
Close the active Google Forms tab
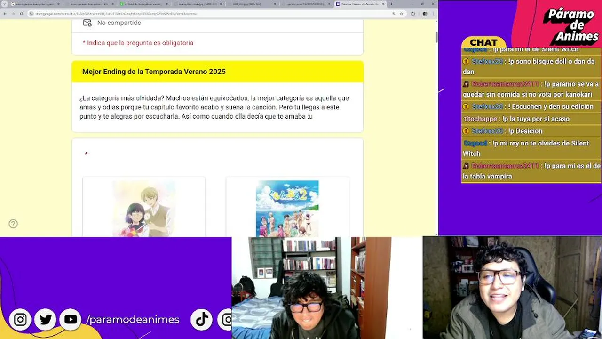tap(384, 4)
